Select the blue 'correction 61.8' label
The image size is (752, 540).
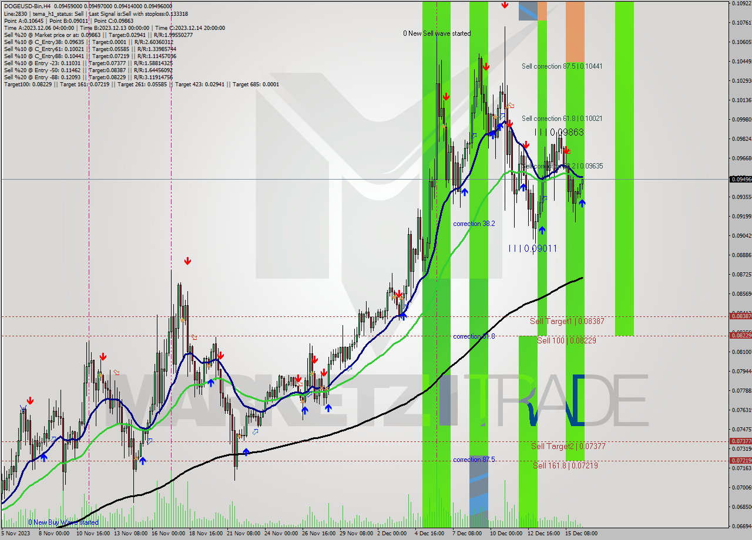[474, 336]
